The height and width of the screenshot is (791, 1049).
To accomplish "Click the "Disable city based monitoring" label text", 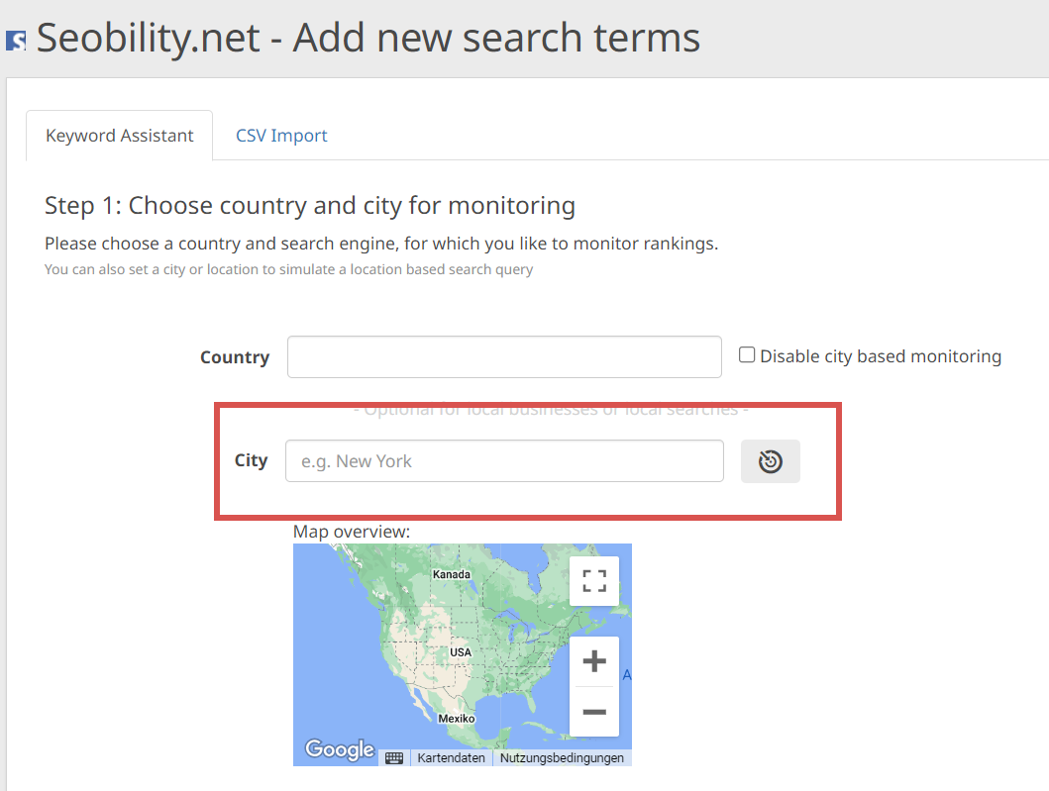I will coord(881,356).
